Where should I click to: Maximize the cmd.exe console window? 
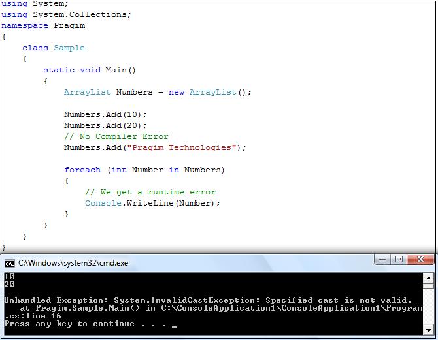pos(399,260)
